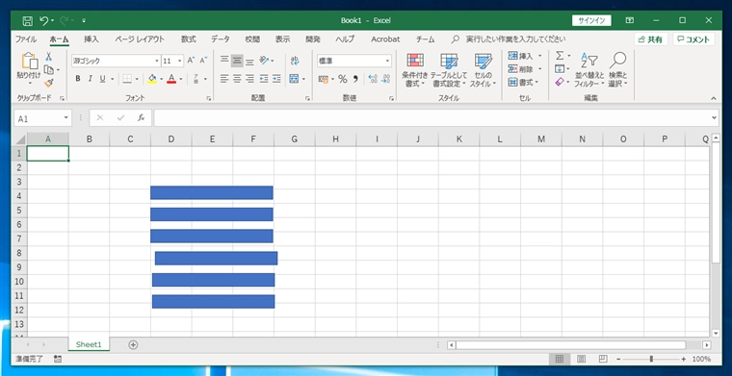Screen dimensions: 732x376
Task: Switch to the 挿入 tab
Action: click(91, 39)
